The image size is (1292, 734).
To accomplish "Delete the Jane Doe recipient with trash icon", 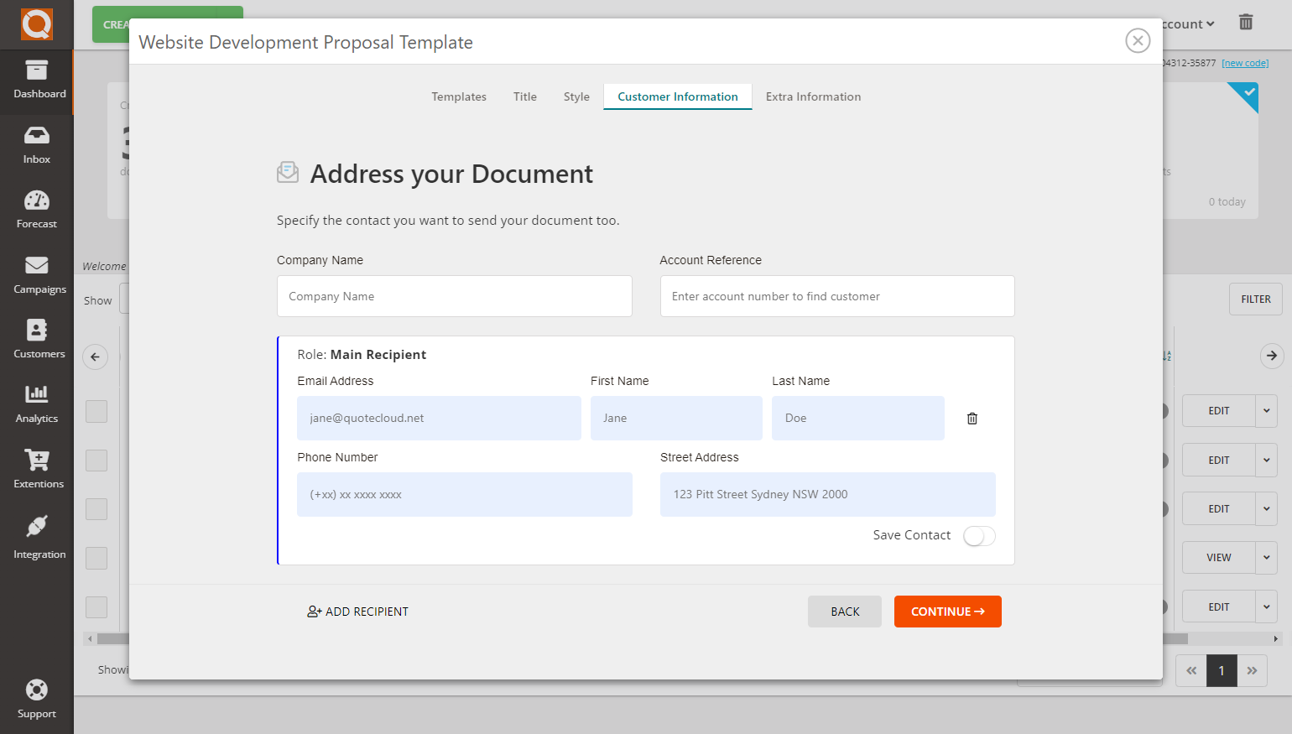I will tap(972, 418).
